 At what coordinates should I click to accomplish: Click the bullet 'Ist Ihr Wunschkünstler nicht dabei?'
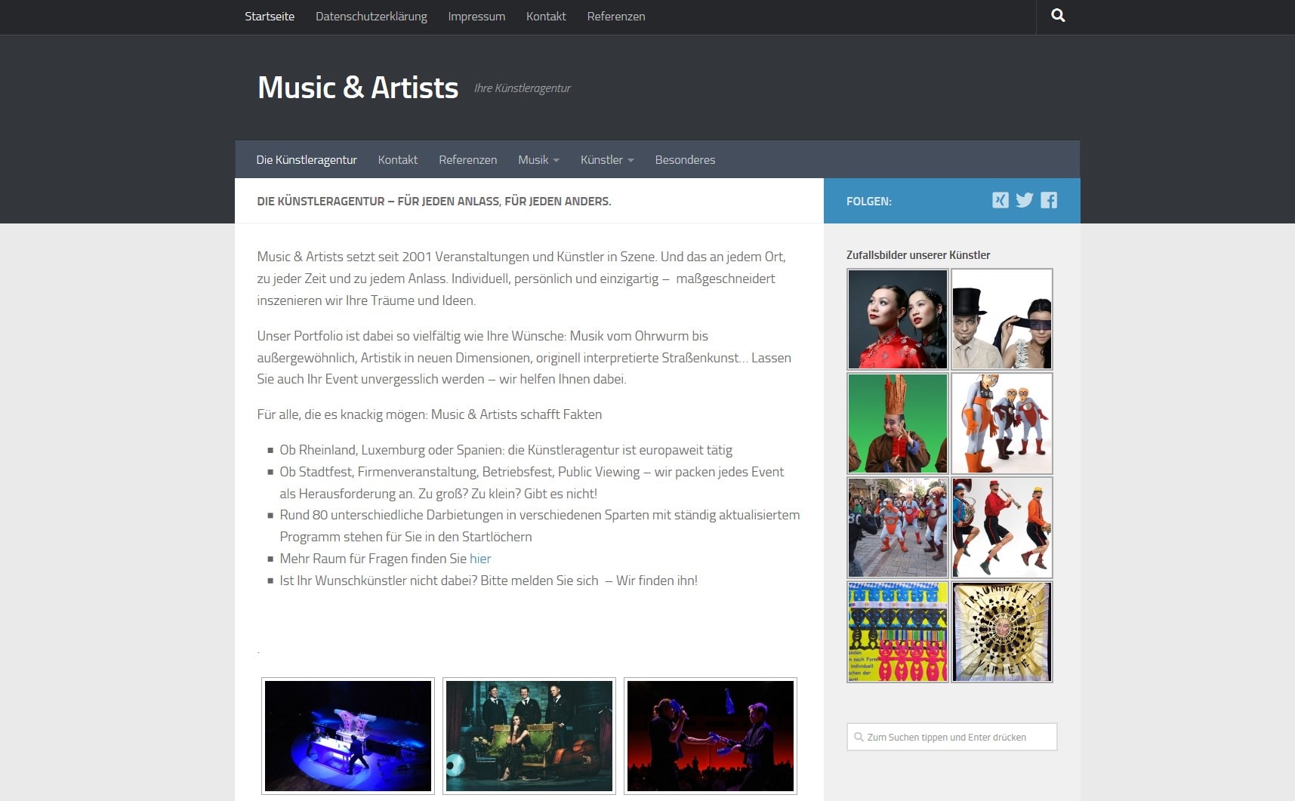tap(489, 581)
